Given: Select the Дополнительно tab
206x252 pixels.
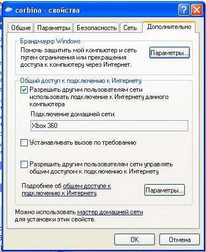Looking at the screenshot, I should coord(169,27).
